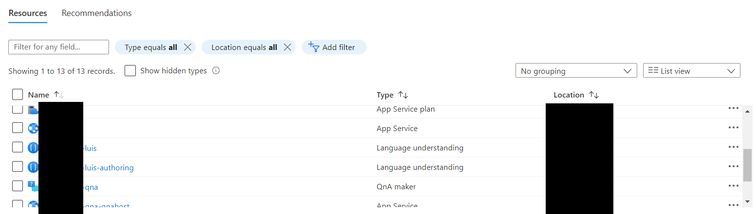Screen dimensions: 756x214
Task: Select the QnA maker resource checkbox
Action: [x=18, y=186]
